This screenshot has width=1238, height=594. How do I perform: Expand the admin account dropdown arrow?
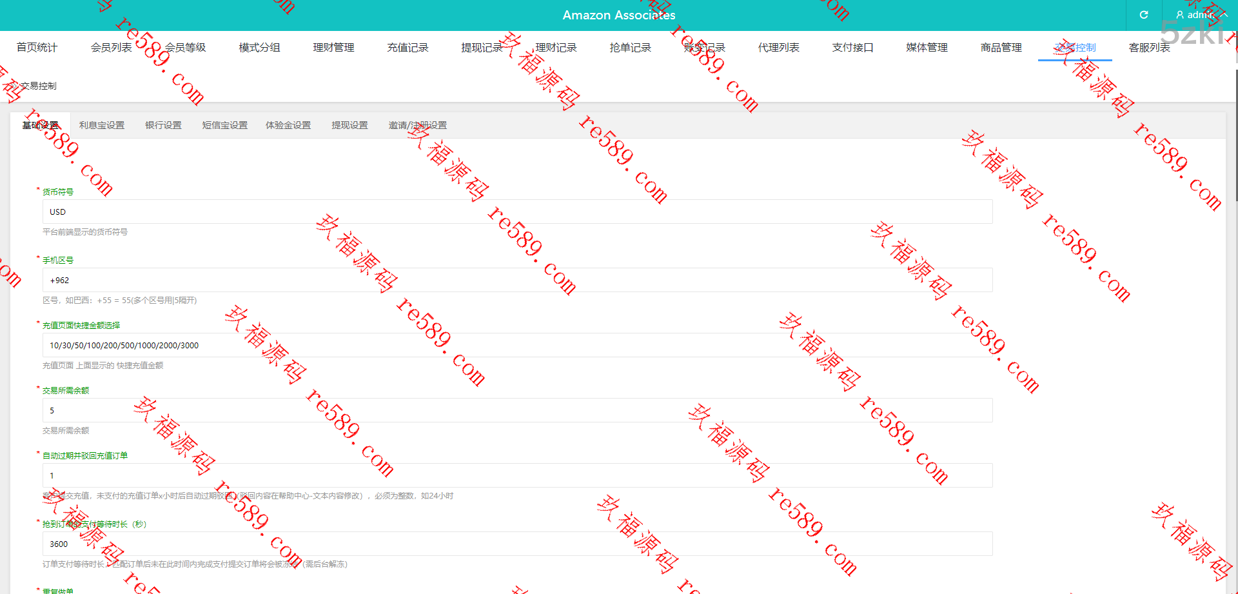point(1223,14)
